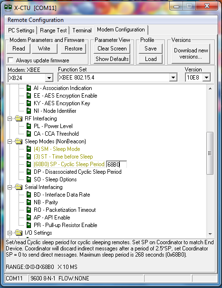Click the Restore button
The height and width of the screenshot is (288, 222).
73,49
